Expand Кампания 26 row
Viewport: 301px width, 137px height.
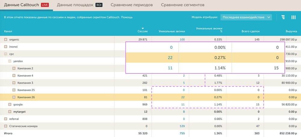(14, 97)
